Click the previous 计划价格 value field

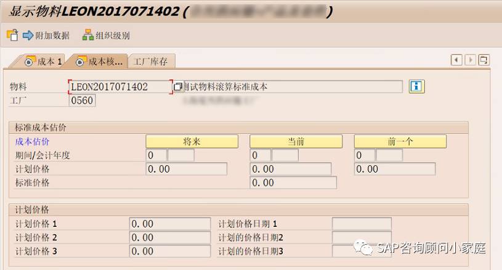coord(395,169)
